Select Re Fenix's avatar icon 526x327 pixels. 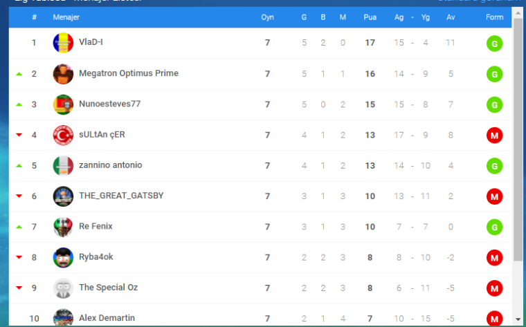(63, 227)
